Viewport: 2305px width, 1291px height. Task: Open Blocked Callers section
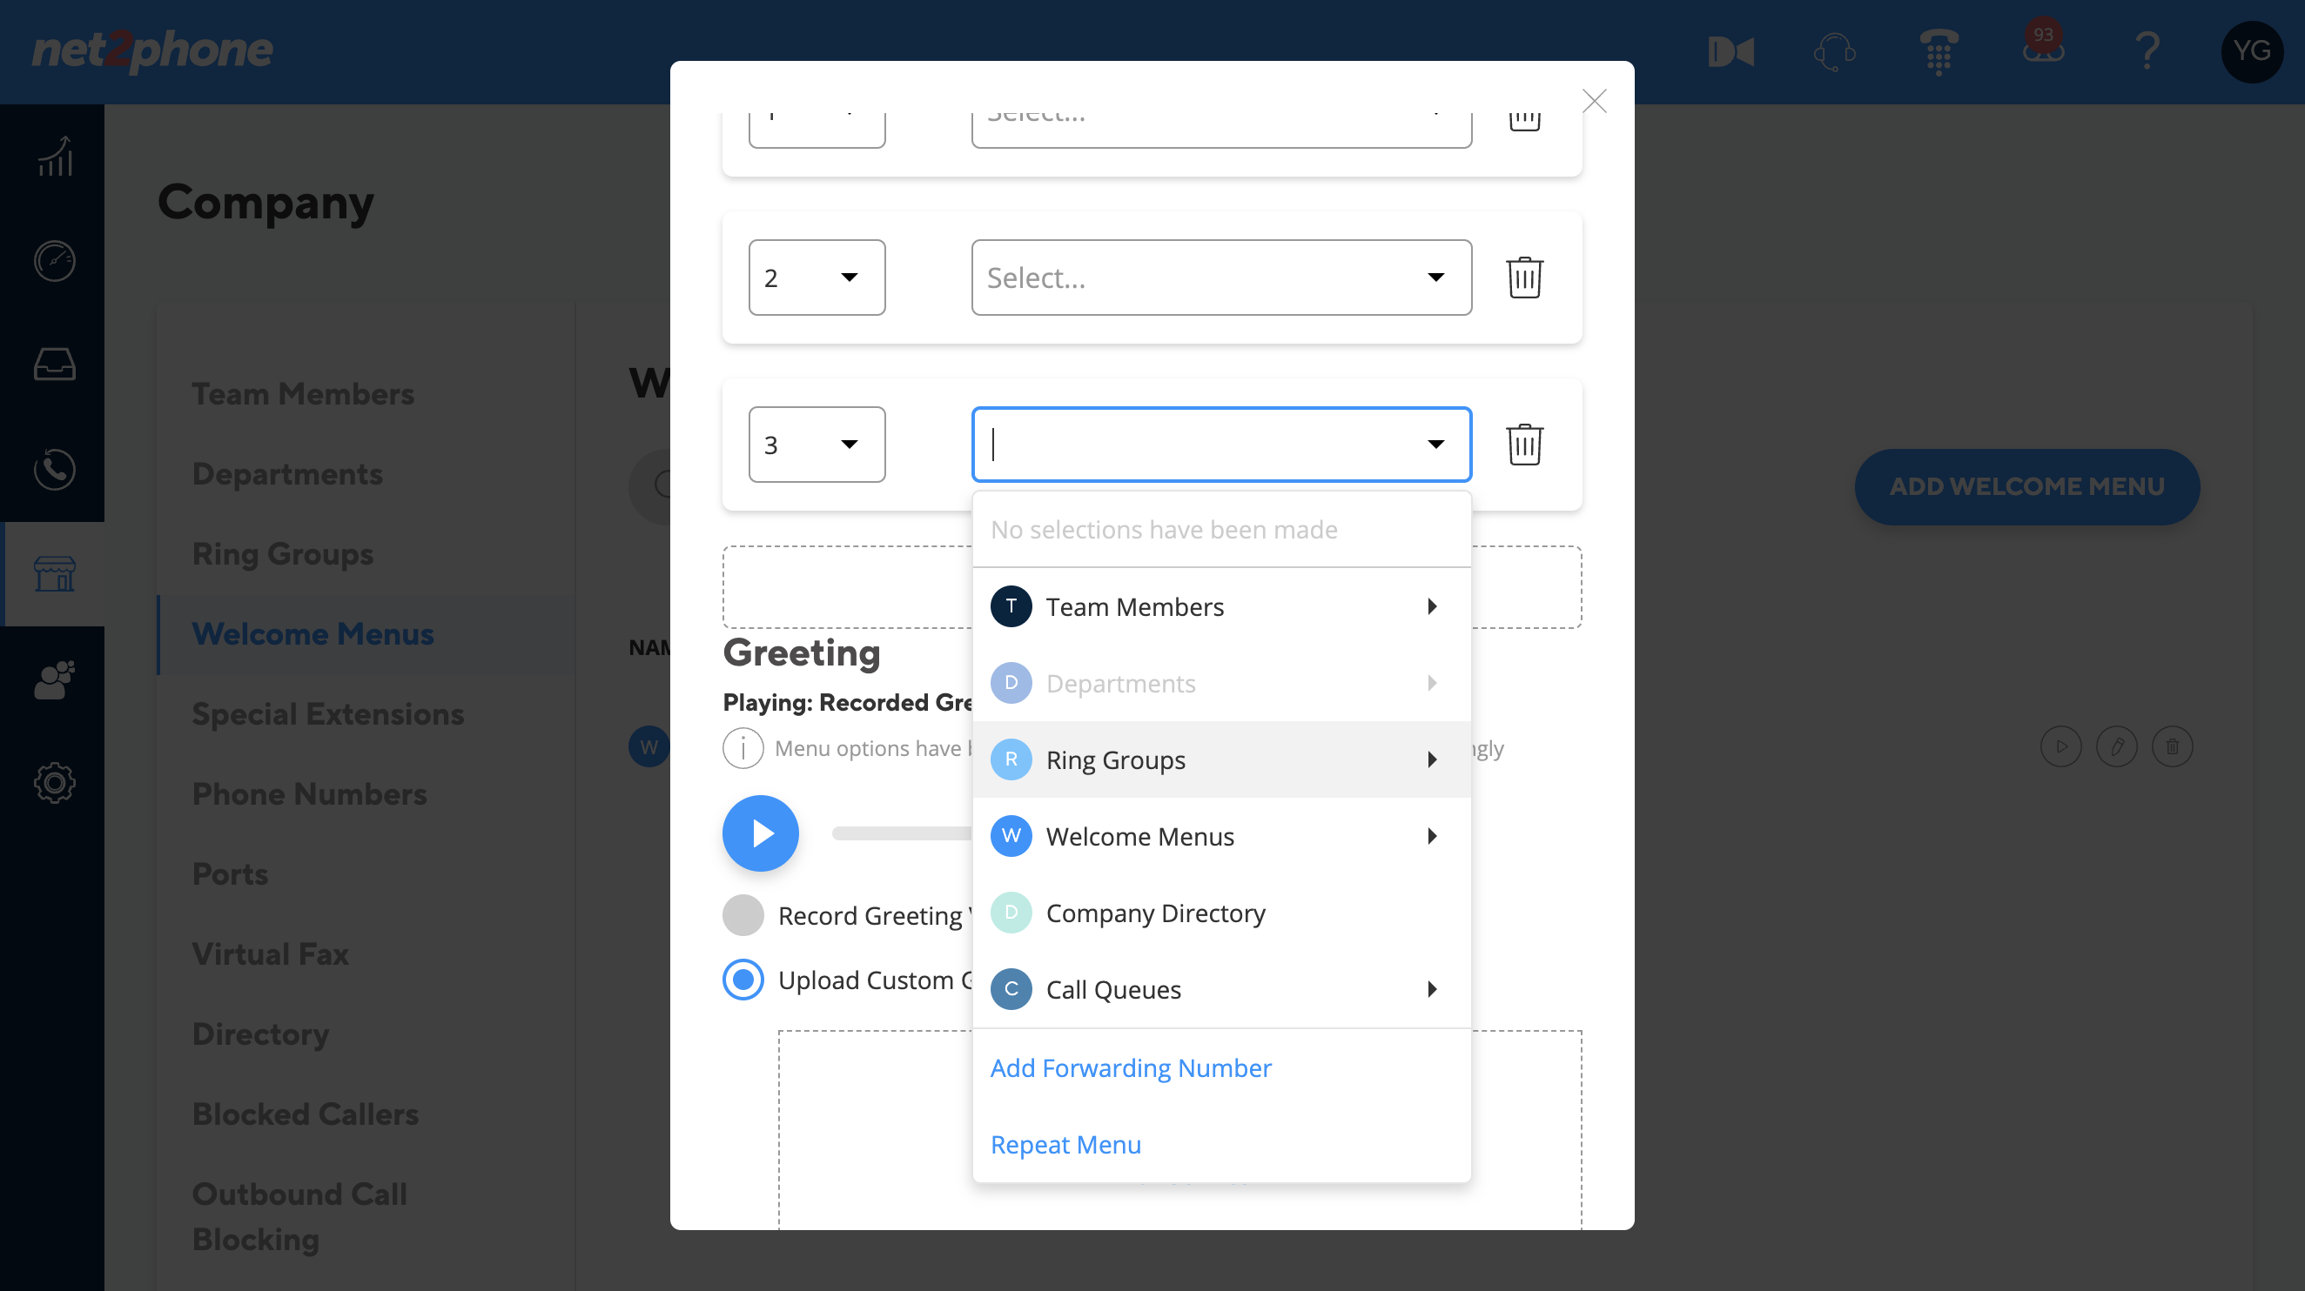coord(306,1113)
